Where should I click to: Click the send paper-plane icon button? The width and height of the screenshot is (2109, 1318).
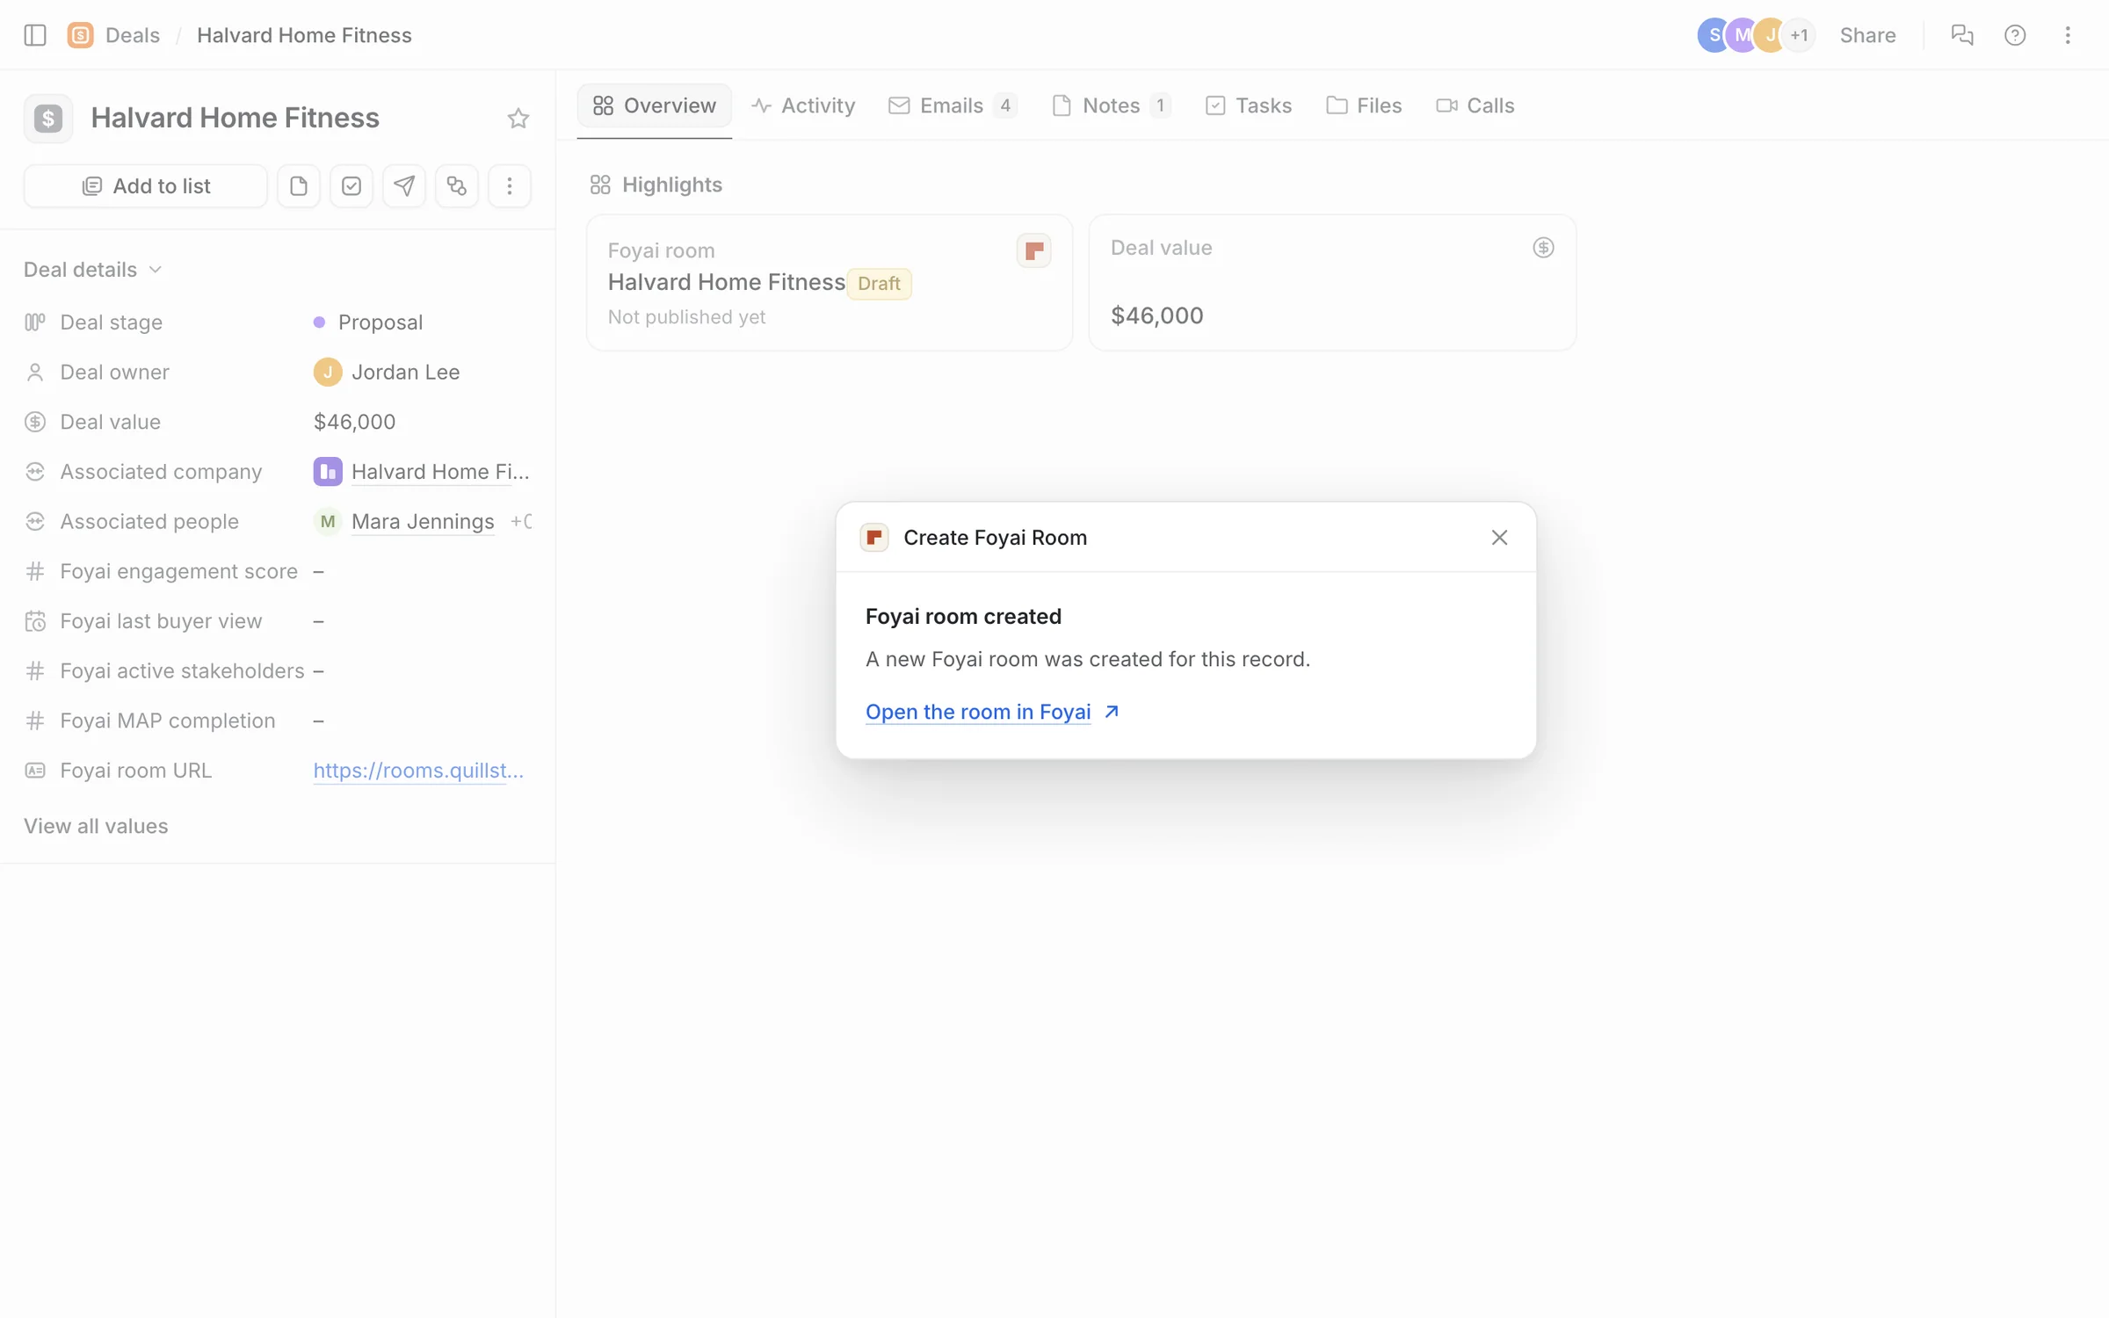pyautogui.click(x=404, y=186)
